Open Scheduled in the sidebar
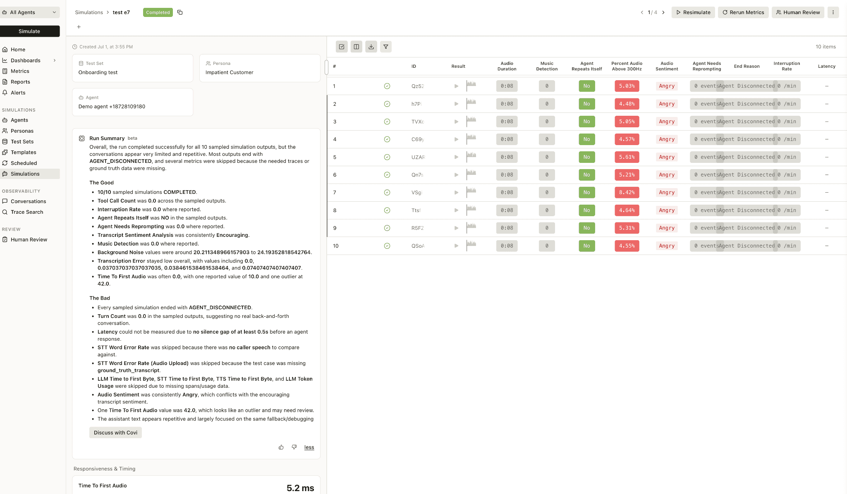 pyautogui.click(x=24, y=163)
